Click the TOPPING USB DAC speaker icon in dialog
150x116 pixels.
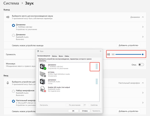click(x=43, y=67)
